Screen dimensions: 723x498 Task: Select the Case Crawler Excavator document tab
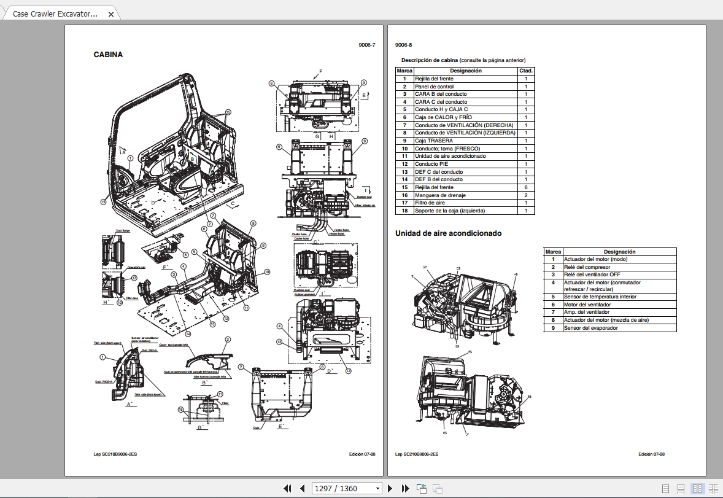[x=55, y=13]
